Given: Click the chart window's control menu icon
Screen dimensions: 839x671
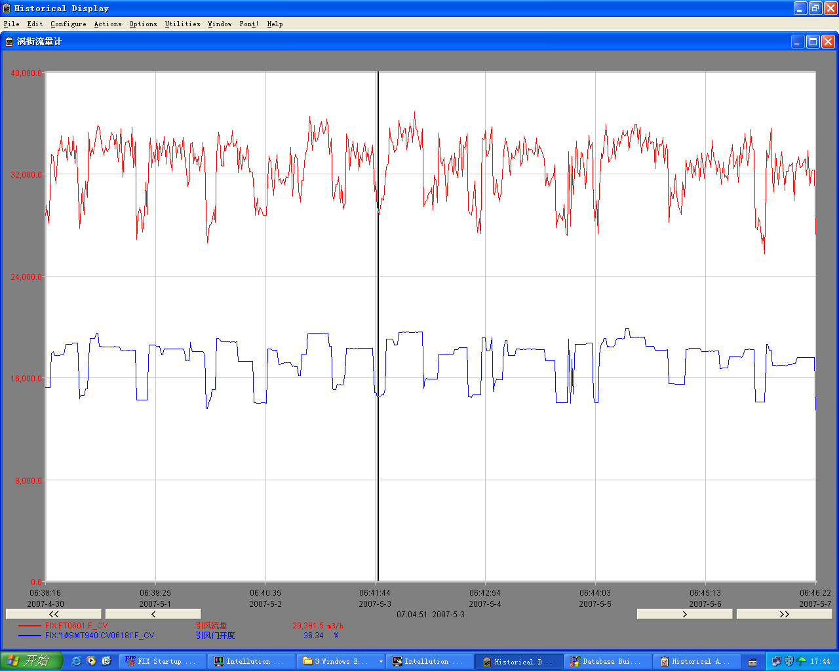Looking at the screenshot, I should pos(9,41).
